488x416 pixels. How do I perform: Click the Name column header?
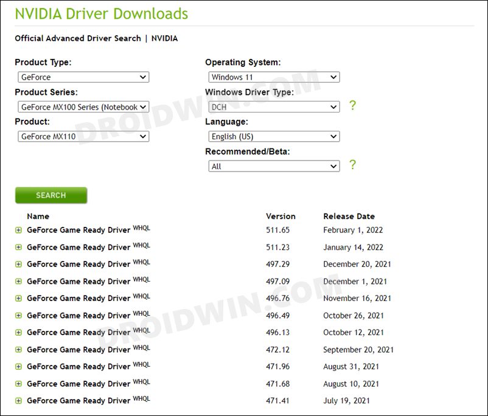click(38, 217)
